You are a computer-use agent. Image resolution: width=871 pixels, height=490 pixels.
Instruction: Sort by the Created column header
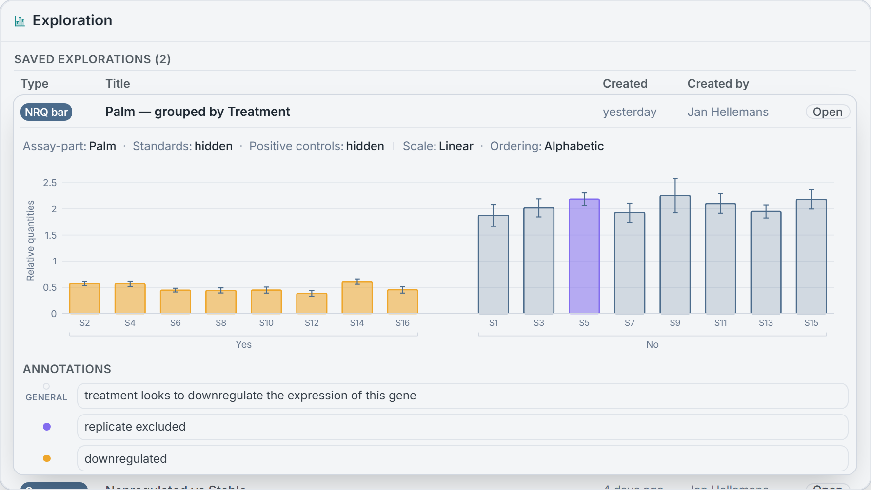[x=625, y=84]
